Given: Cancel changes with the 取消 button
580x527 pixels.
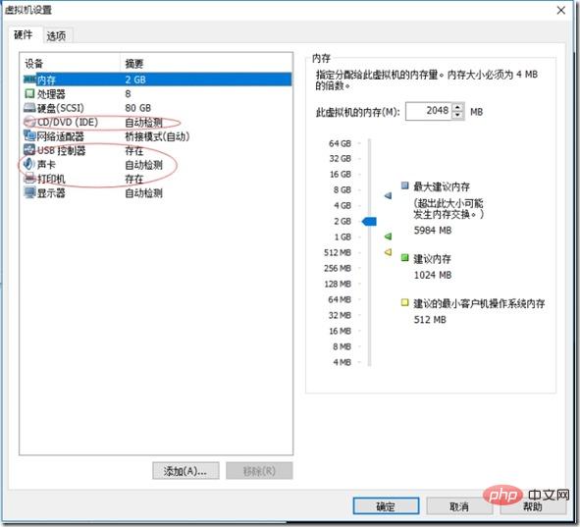Looking at the screenshot, I should 459,506.
